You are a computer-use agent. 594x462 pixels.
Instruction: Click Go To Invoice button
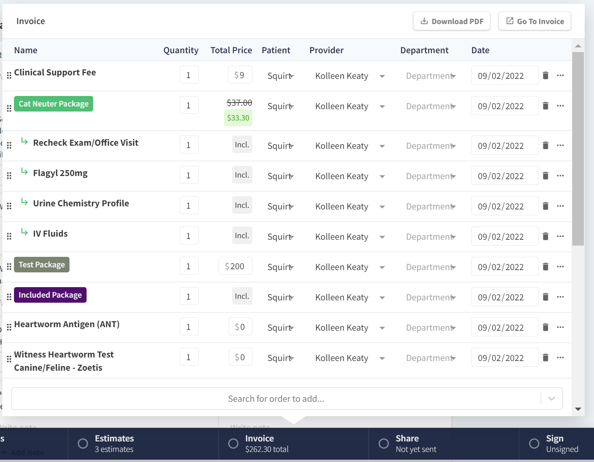(x=535, y=21)
